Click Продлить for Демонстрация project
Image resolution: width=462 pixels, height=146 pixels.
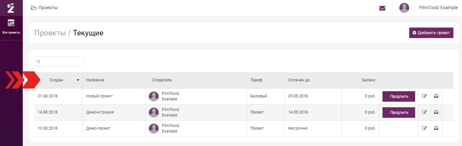pos(399,113)
